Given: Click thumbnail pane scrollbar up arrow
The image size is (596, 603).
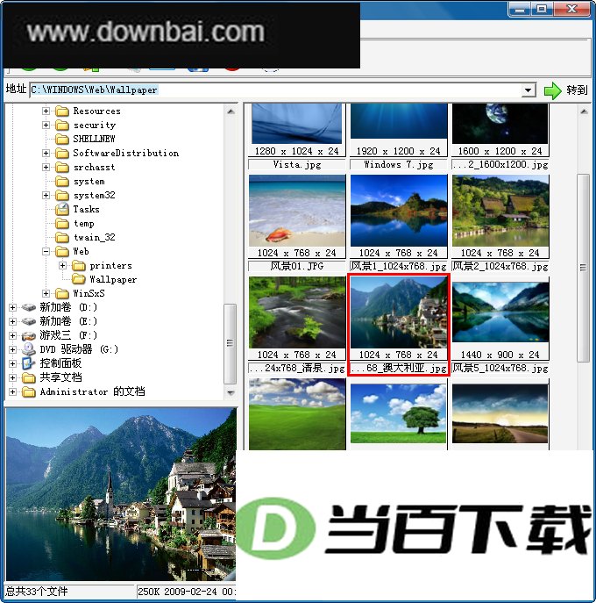Looking at the screenshot, I should tap(584, 111).
